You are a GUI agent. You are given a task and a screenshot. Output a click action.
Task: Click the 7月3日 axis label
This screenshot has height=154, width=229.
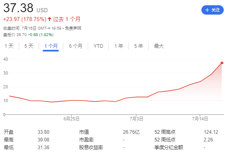point(136,119)
